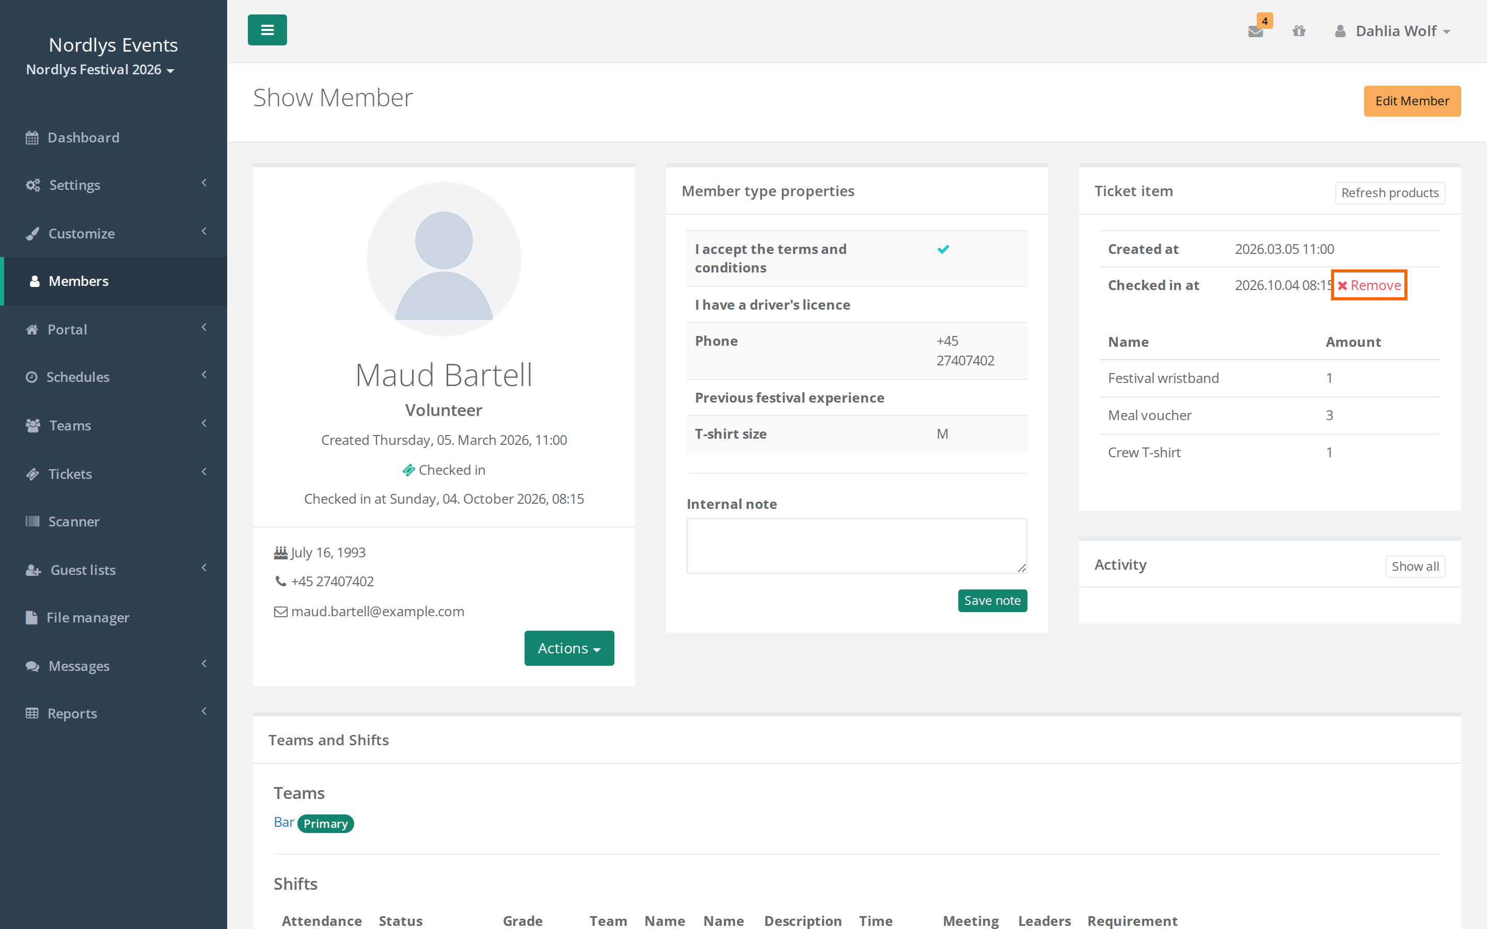This screenshot has height=929, width=1487.
Task: Open the Bar team link
Action: pyautogui.click(x=283, y=822)
